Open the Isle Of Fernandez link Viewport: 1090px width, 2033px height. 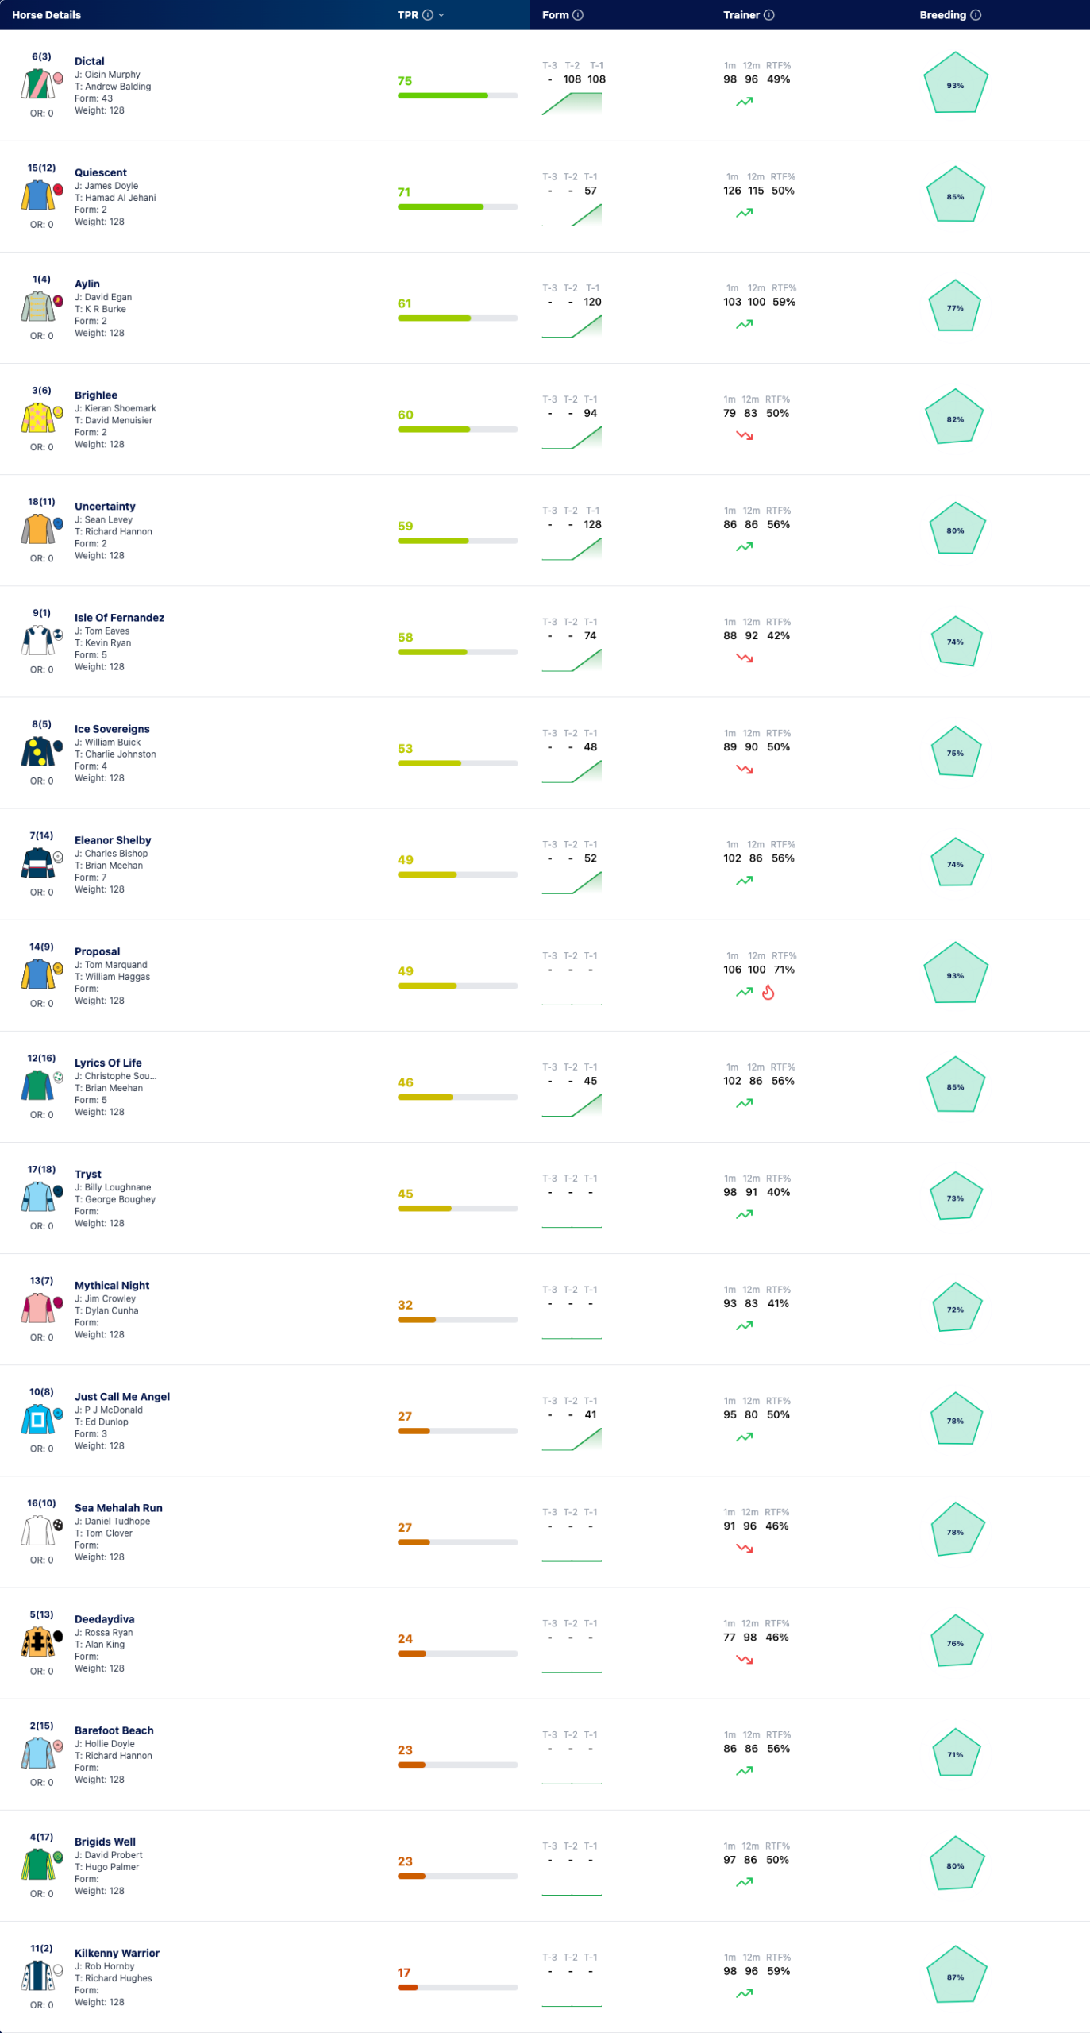coord(119,618)
